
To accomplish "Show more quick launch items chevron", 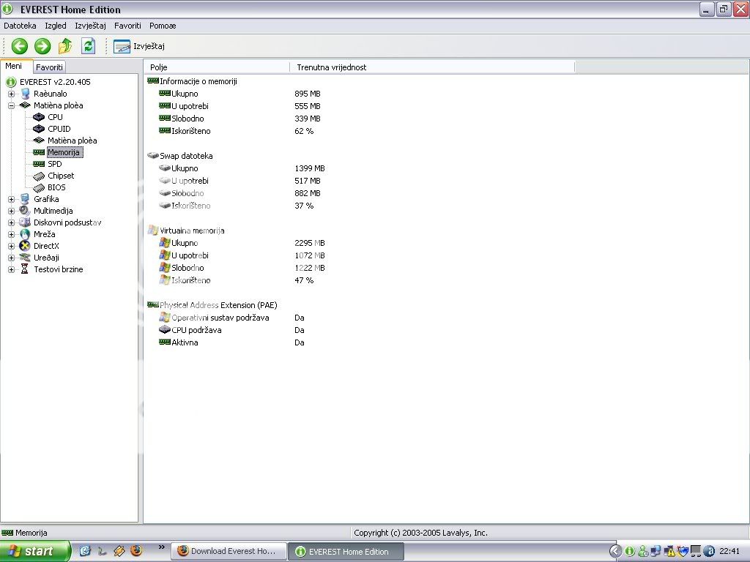I will [161, 547].
